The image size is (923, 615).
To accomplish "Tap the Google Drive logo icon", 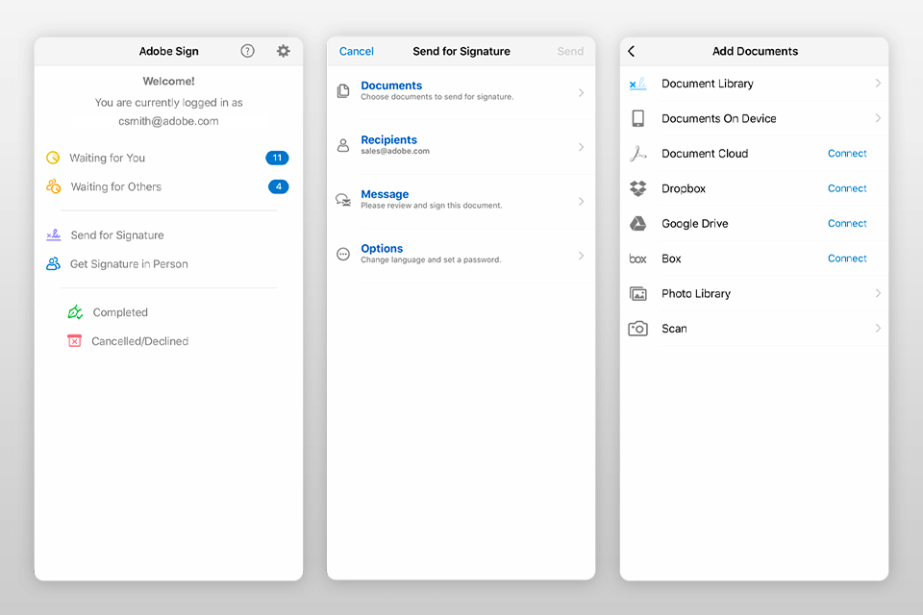I will click(x=638, y=224).
